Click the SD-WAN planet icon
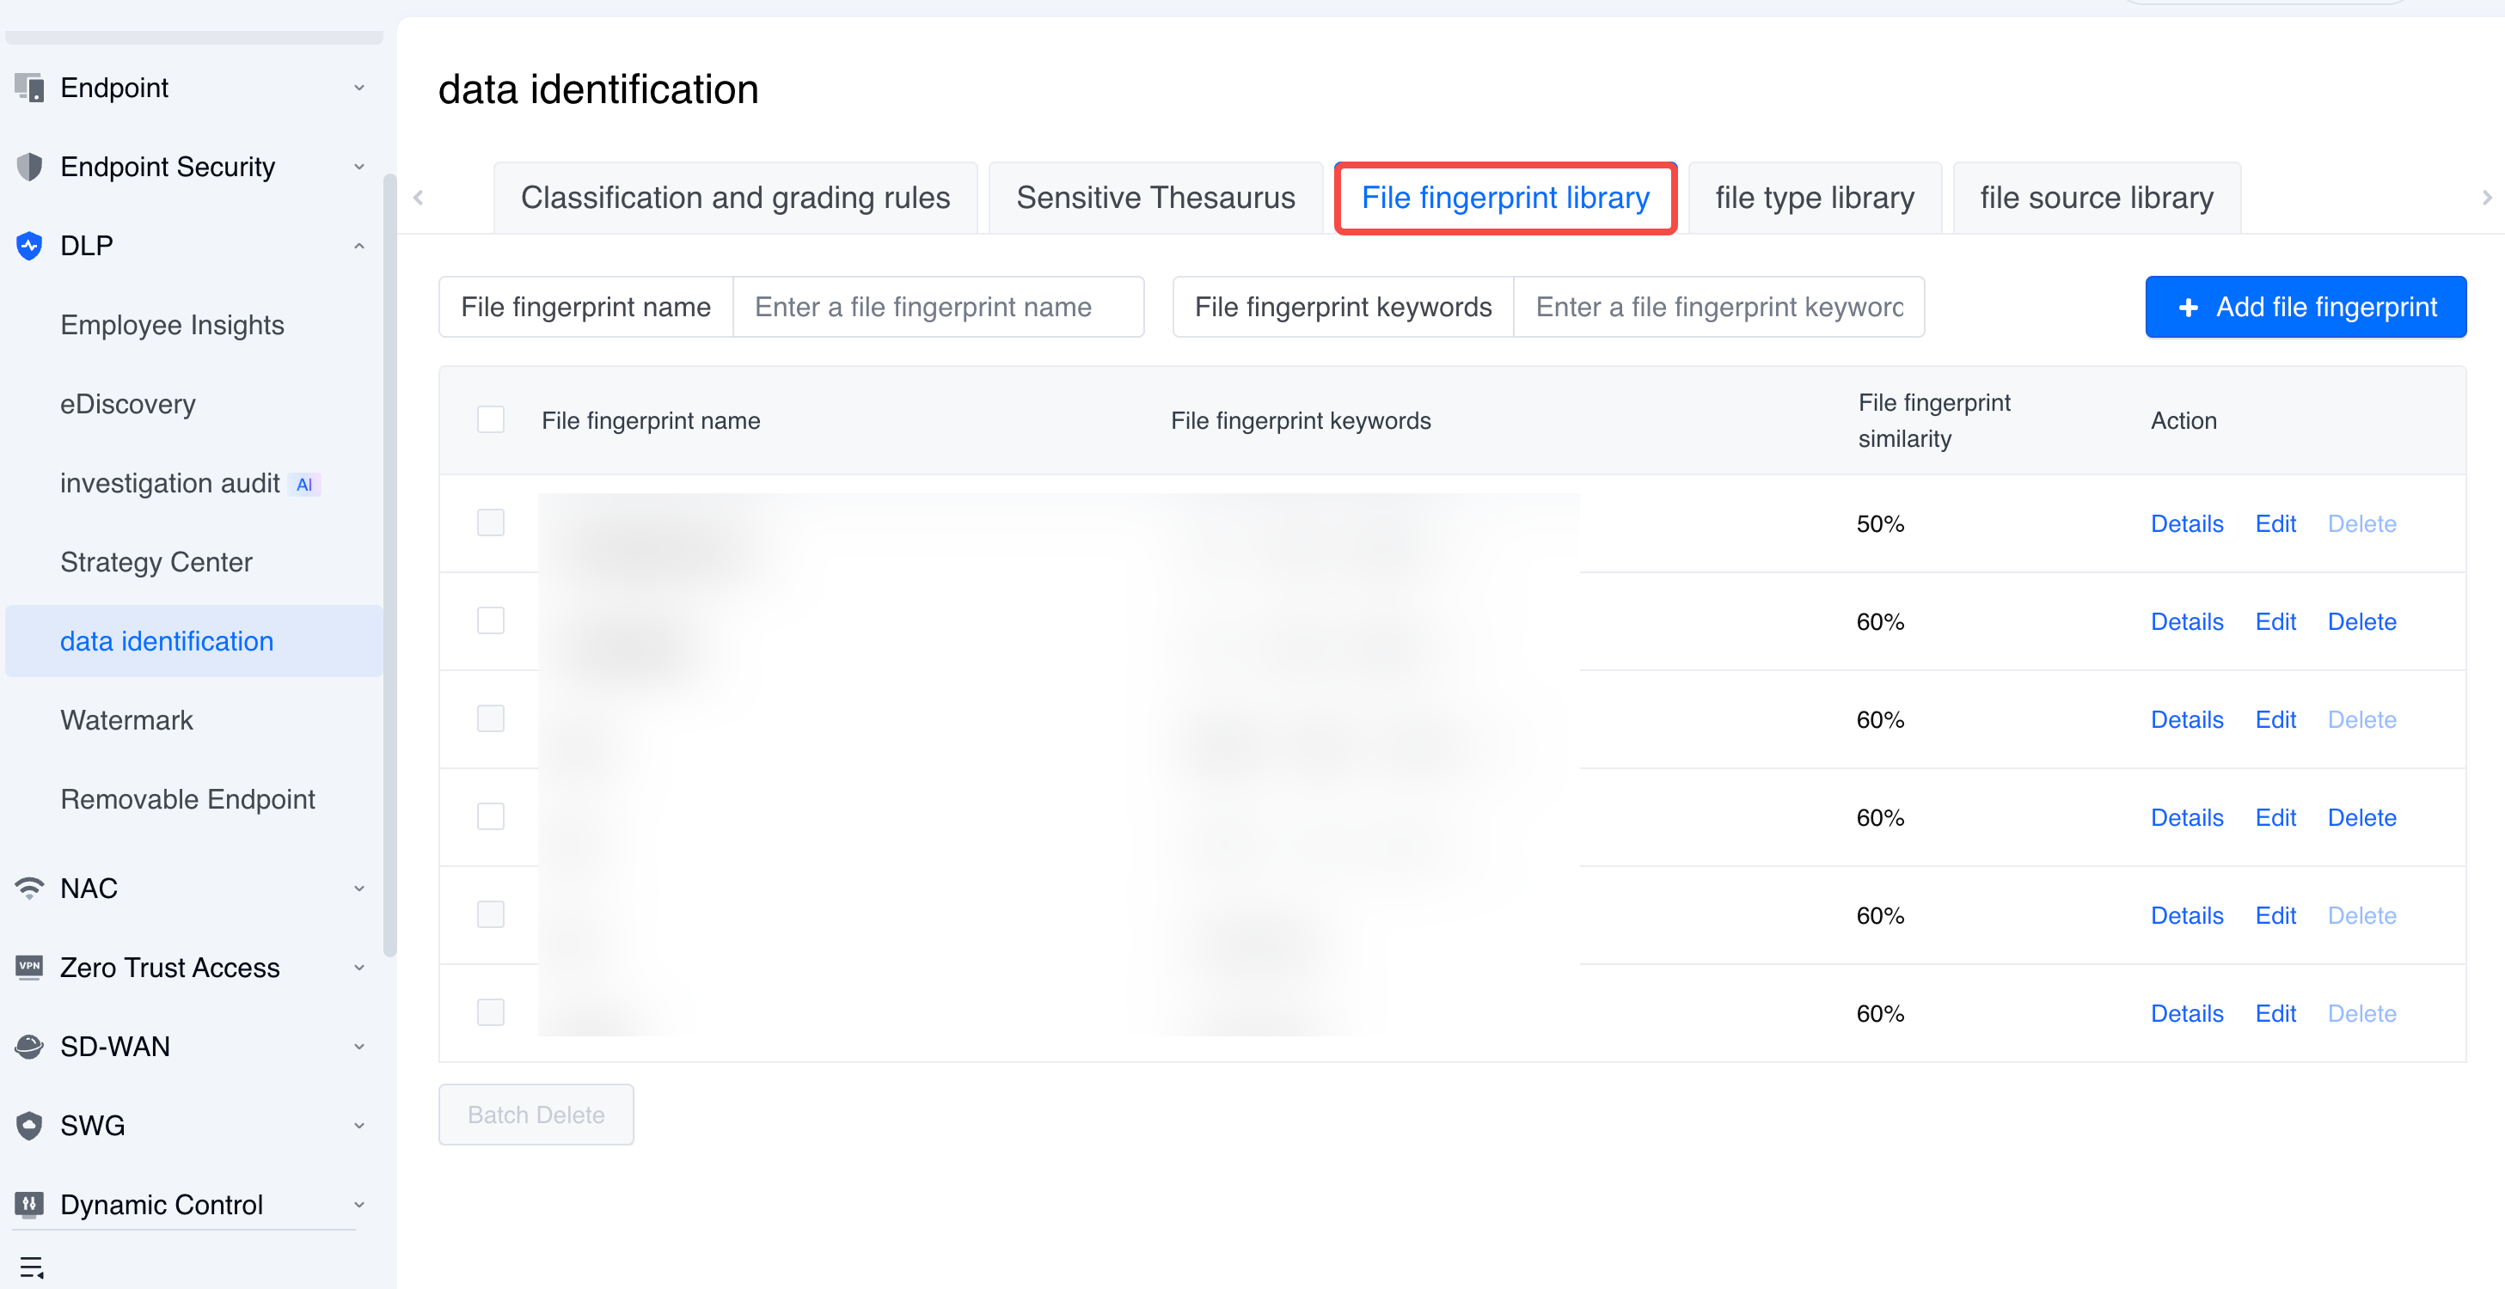 (x=29, y=1046)
